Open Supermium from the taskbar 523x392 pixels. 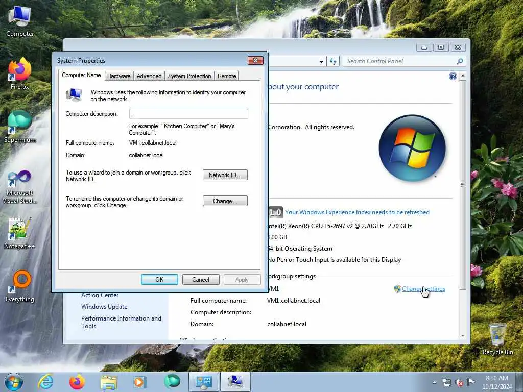click(172, 382)
